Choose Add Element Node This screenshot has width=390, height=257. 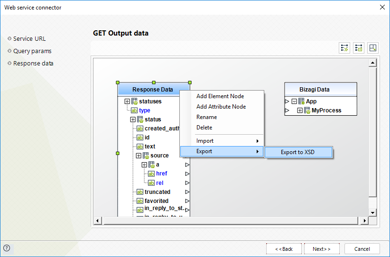[220, 96]
